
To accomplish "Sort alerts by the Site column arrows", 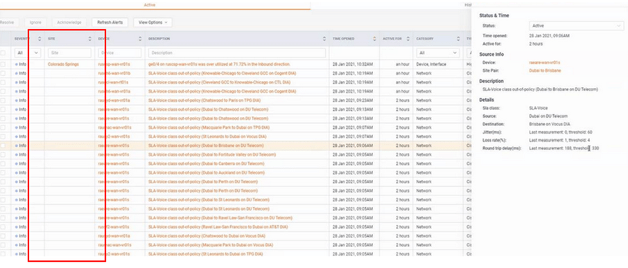I will 89,39.
